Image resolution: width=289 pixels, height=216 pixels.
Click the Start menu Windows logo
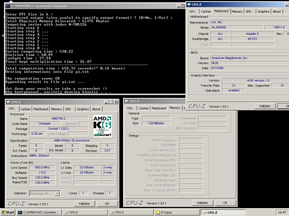[x=3, y=212]
